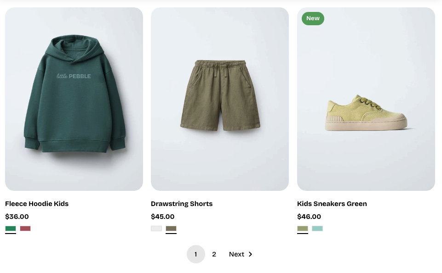Open the Fleece Hoodie Kids product image
This screenshot has height=273, width=442.
pos(74,99)
